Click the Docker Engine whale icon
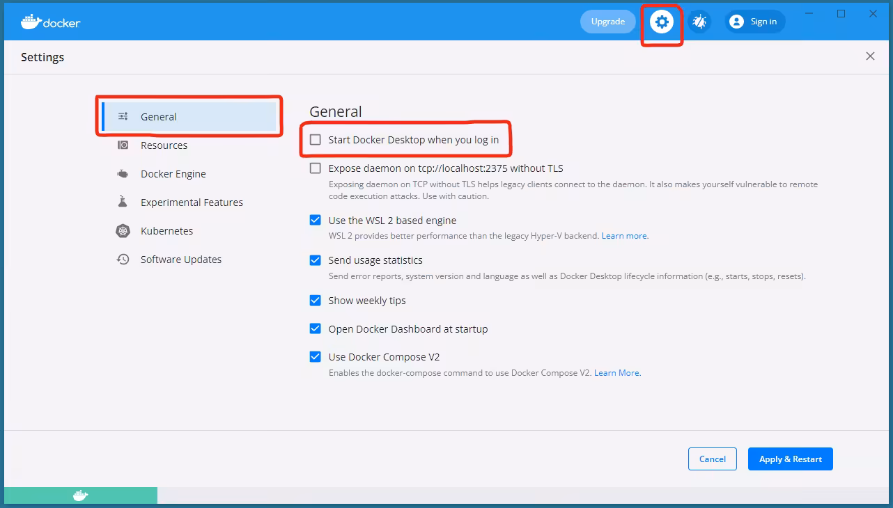The width and height of the screenshot is (893, 508). pos(123,174)
